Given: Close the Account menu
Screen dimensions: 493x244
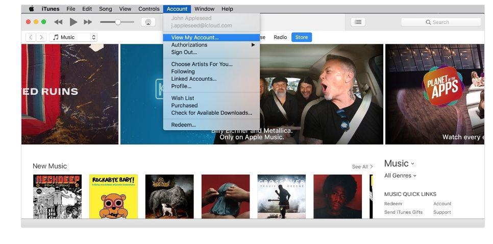Looking at the screenshot, I should [177, 9].
